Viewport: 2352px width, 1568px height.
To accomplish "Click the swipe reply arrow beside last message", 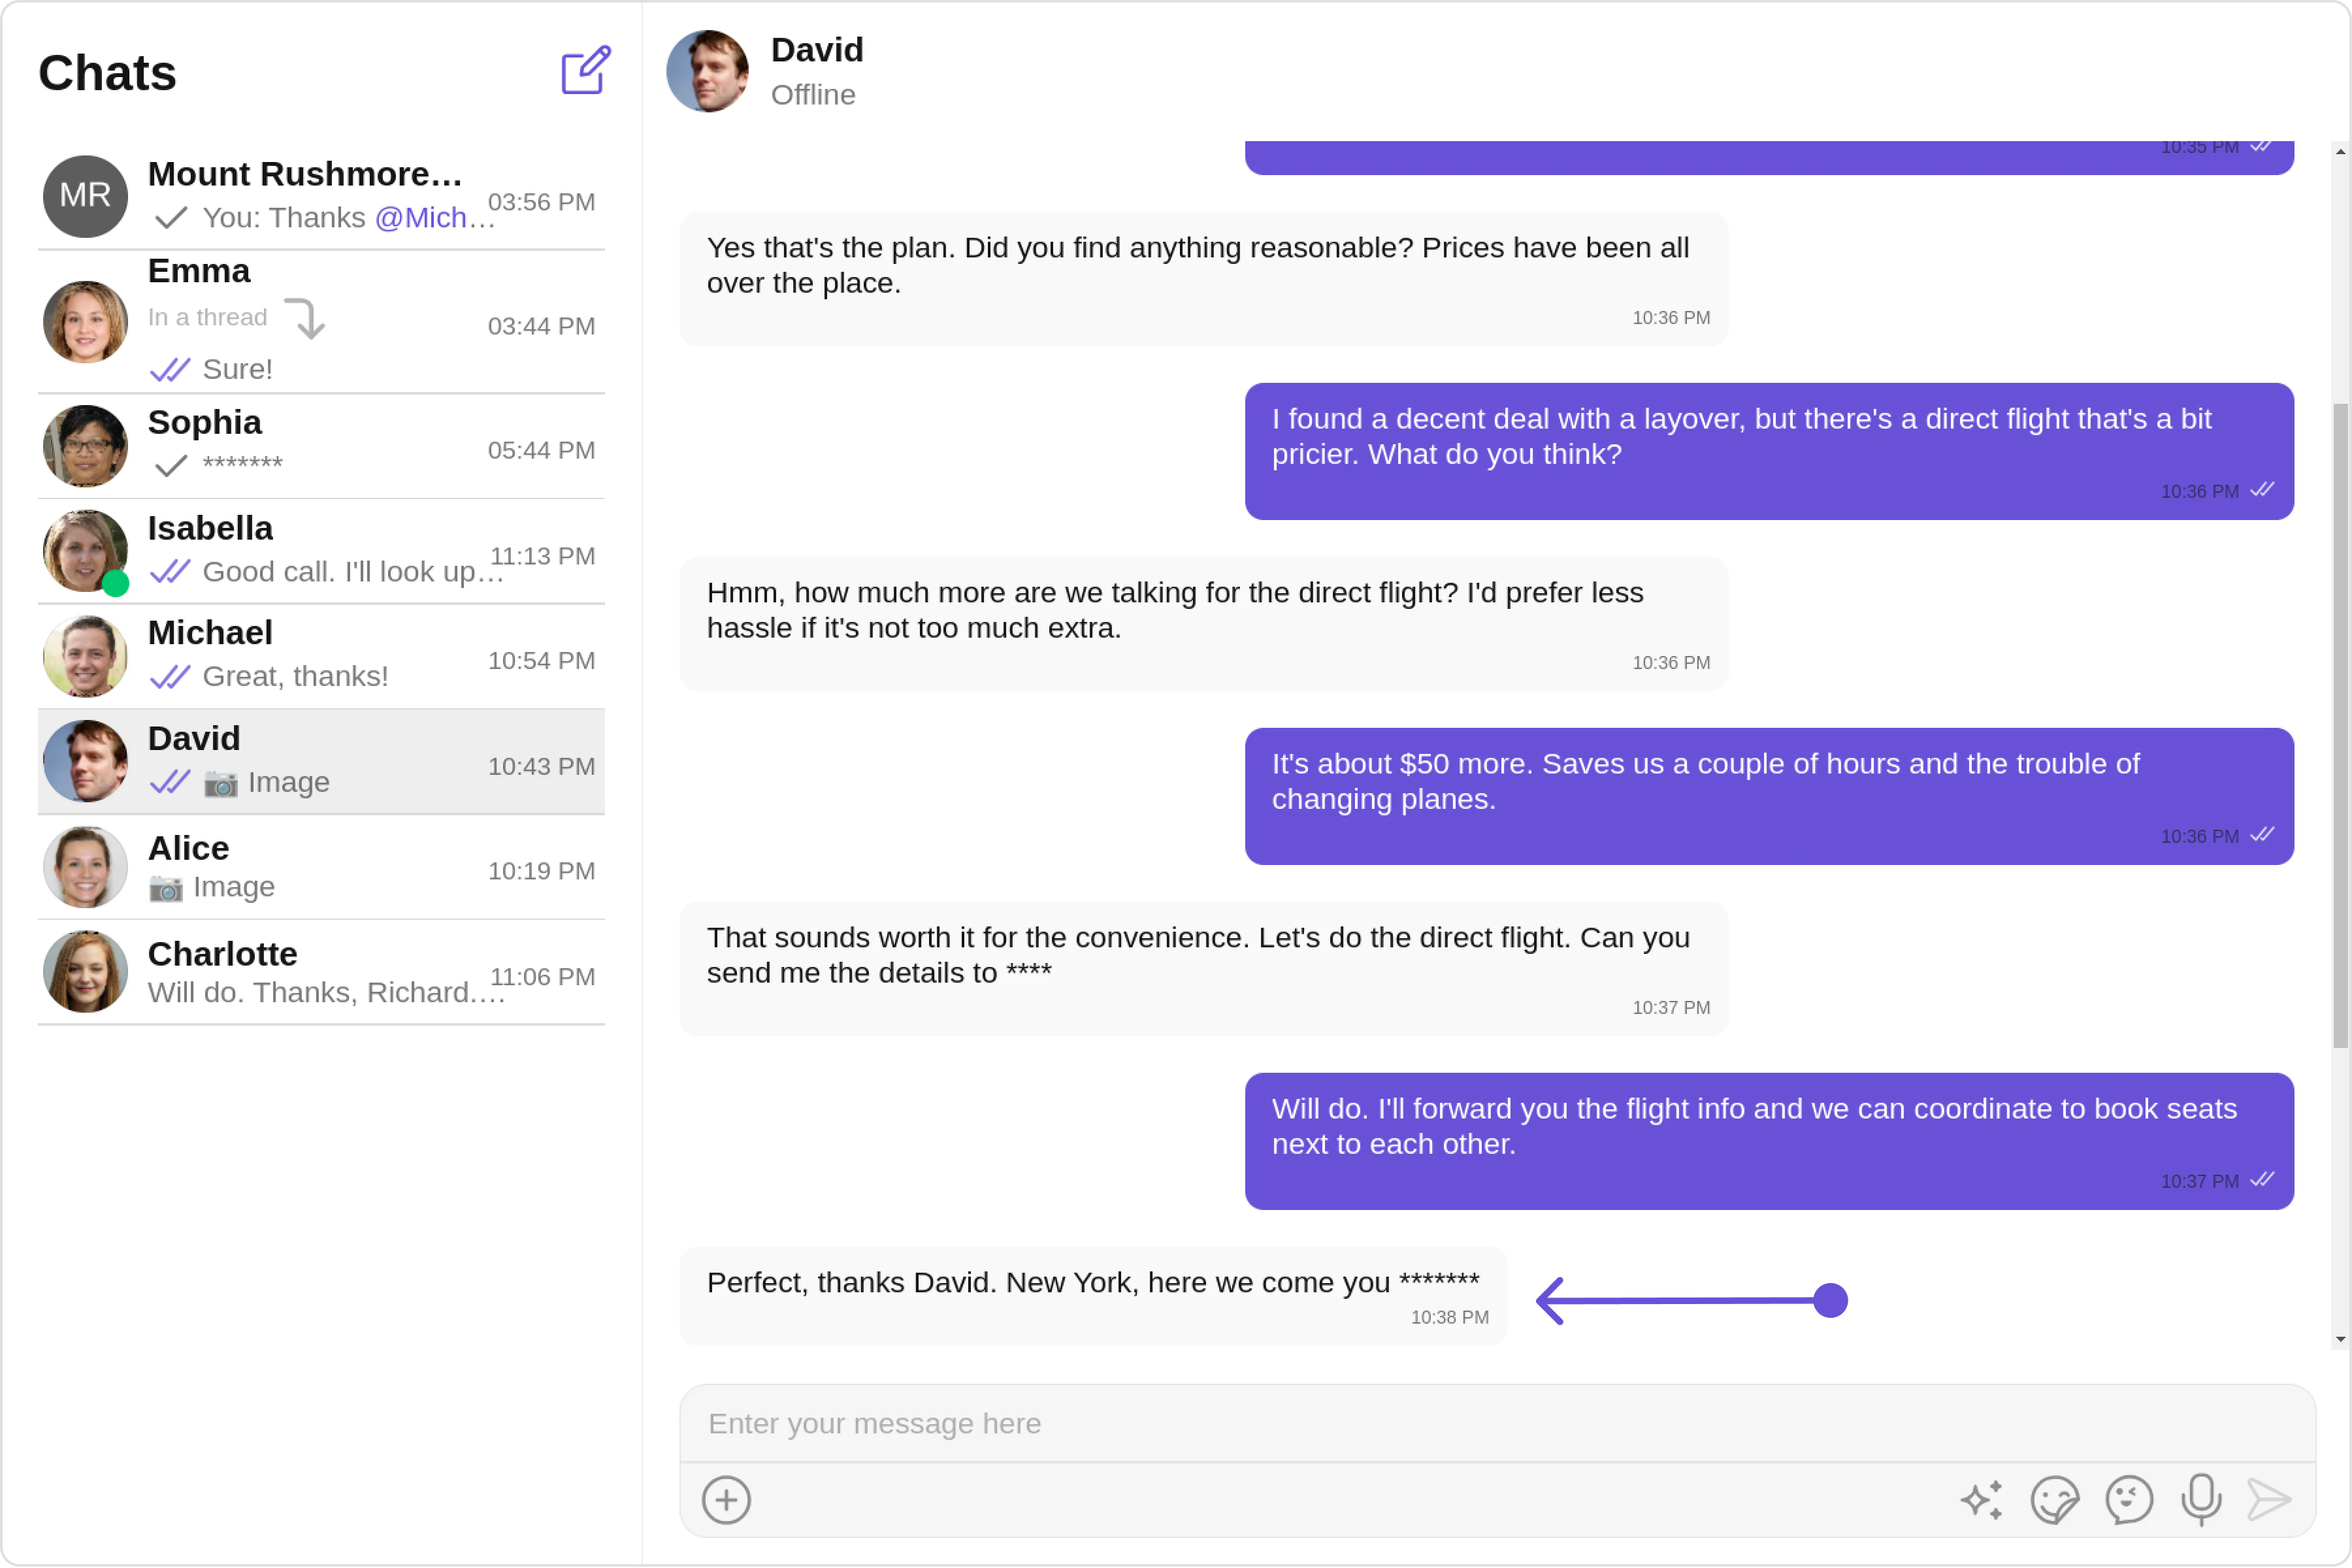I will [1690, 1300].
